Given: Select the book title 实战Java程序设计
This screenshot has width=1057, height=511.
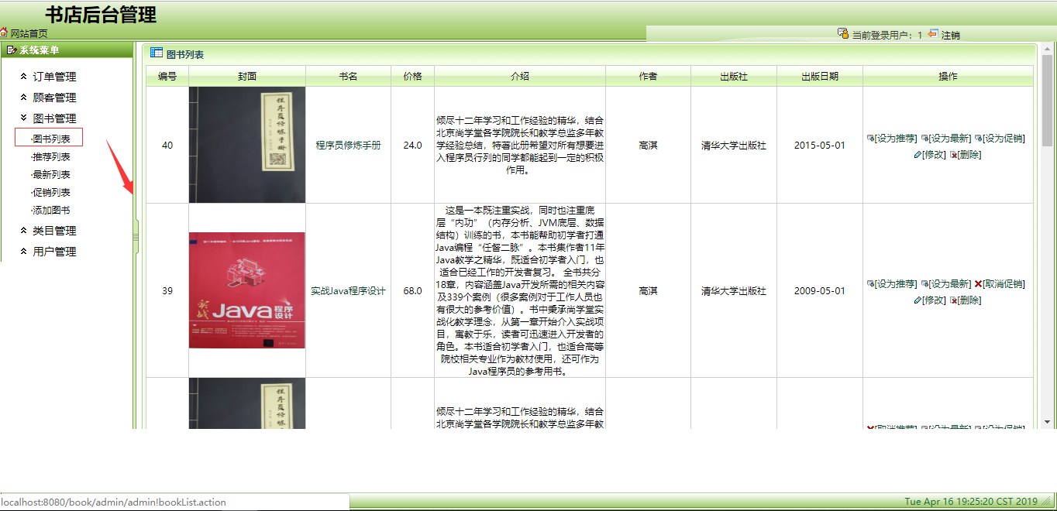Looking at the screenshot, I should pyautogui.click(x=349, y=291).
